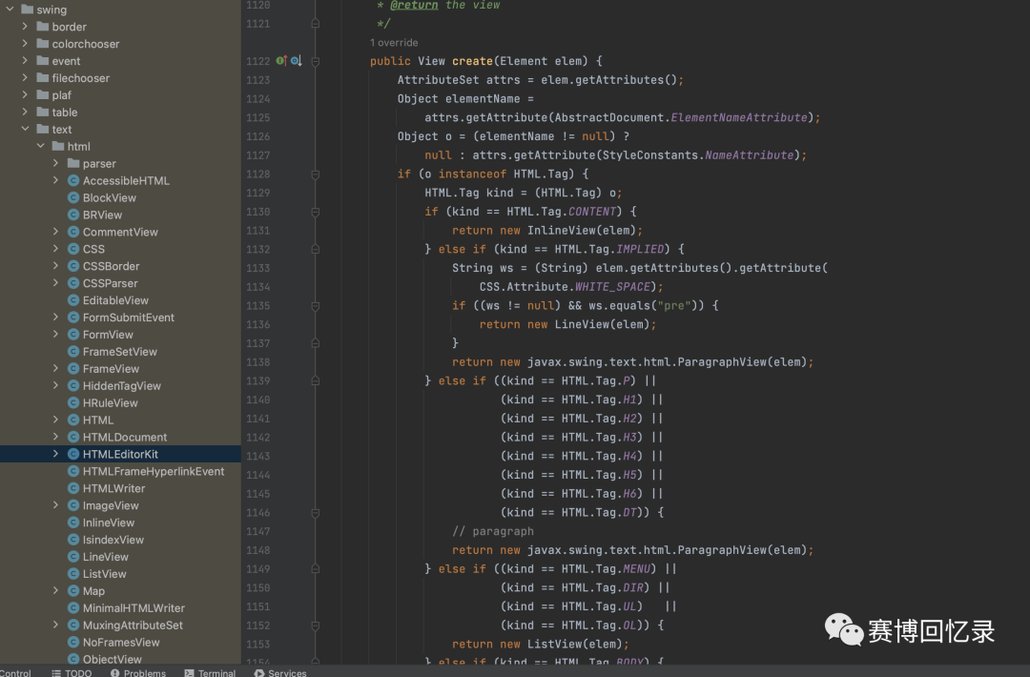Fold the else-if block at line 1149
The width and height of the screenshot is (1030, 677).
[316, 568]
